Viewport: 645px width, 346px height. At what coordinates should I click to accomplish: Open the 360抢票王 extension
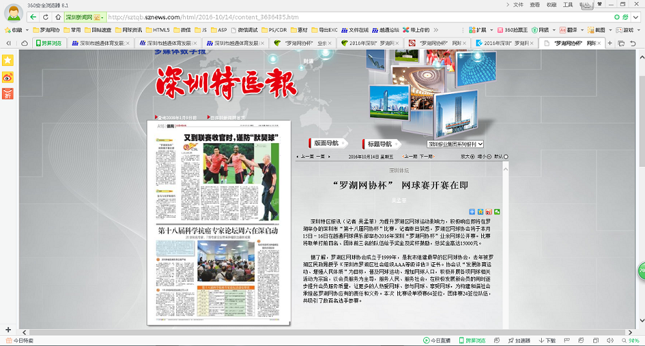pos(513,30)
